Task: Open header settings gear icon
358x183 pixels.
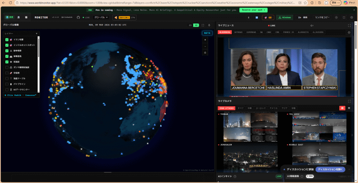Action: [351, 17]
